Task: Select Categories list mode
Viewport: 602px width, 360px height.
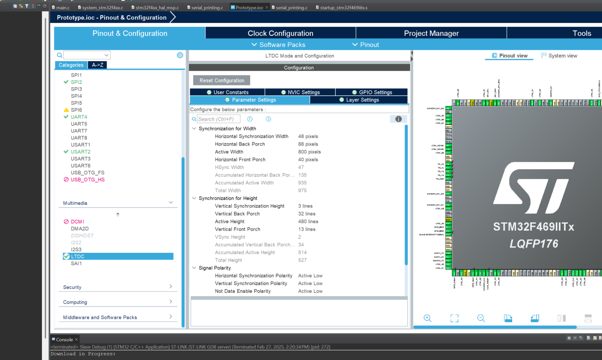Action: (71, 65)
